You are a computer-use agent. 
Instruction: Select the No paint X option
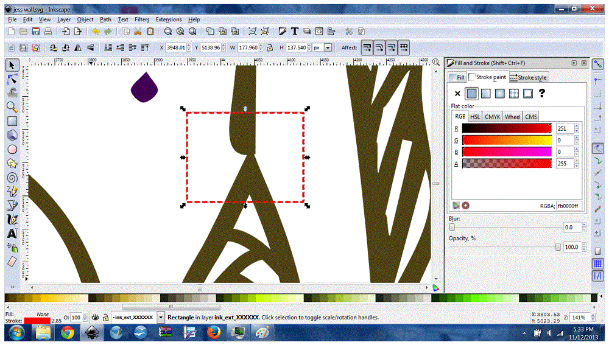pyautogui.click(x=457, y=94)
